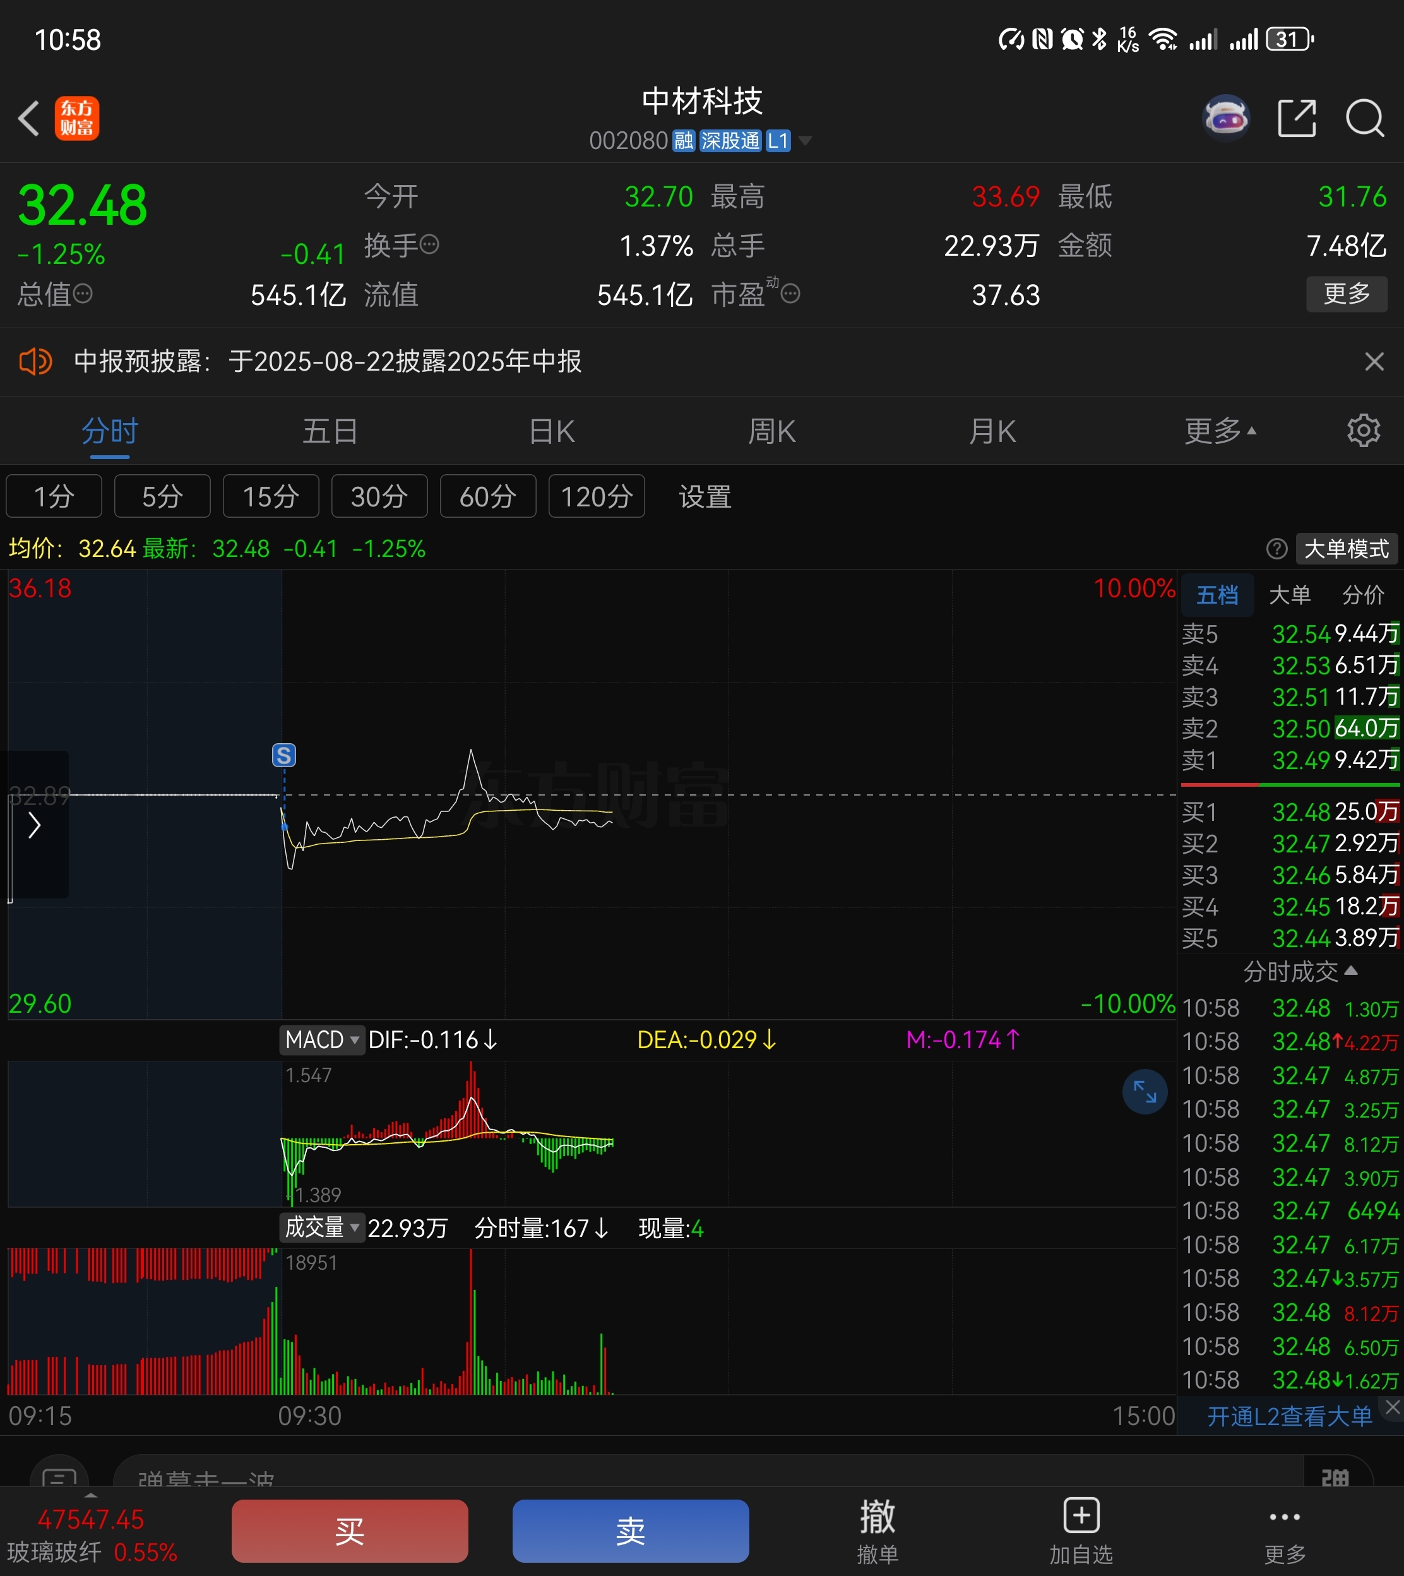
Task: Select the 卖2 32.50 order row
Action: click(x=1290, y=728)
